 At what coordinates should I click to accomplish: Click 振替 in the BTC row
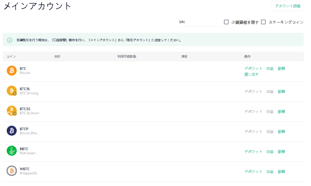[281, 68]
